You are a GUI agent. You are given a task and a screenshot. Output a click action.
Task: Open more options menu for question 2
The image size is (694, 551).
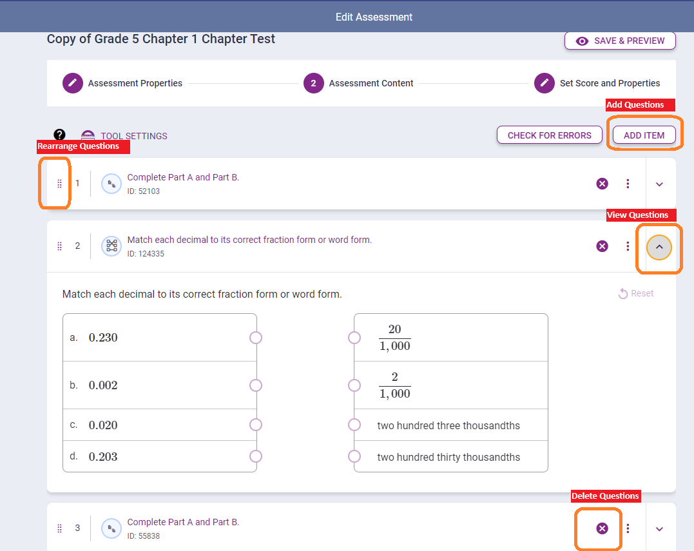[628, 246]
